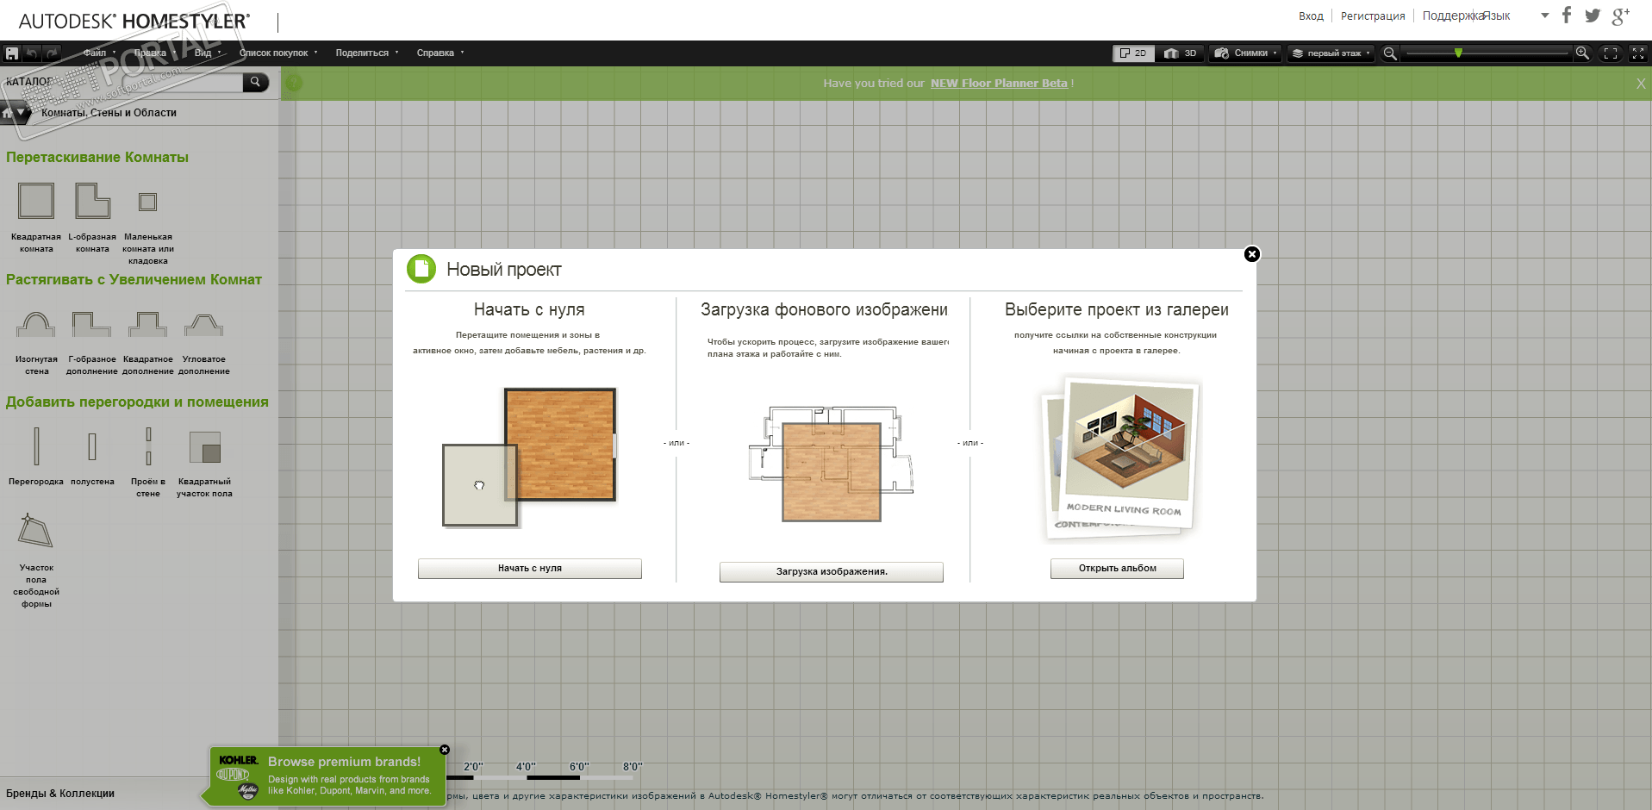Expand the Язык language dropdown arrow

pyautogui.click(x=1545, y=16)
